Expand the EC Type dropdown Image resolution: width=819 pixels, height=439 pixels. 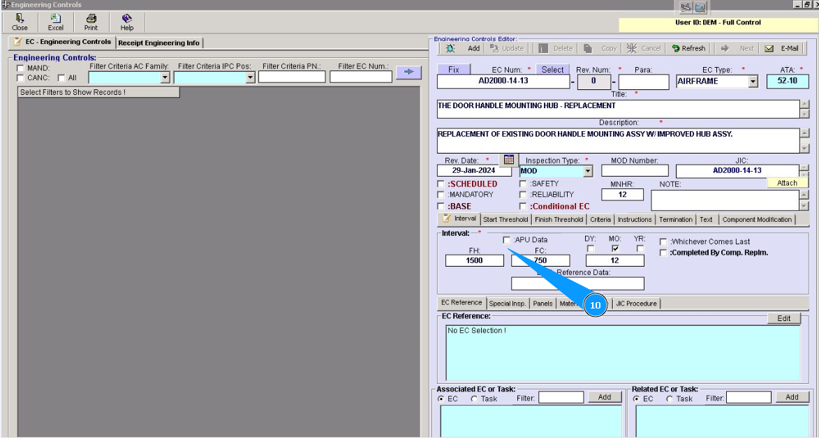(753, 82)
